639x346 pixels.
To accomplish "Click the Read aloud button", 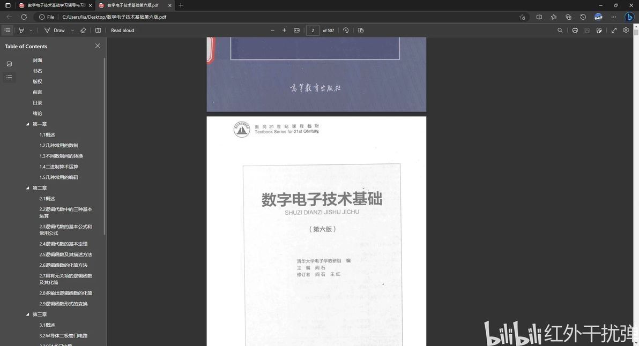I will click(123, 30).
